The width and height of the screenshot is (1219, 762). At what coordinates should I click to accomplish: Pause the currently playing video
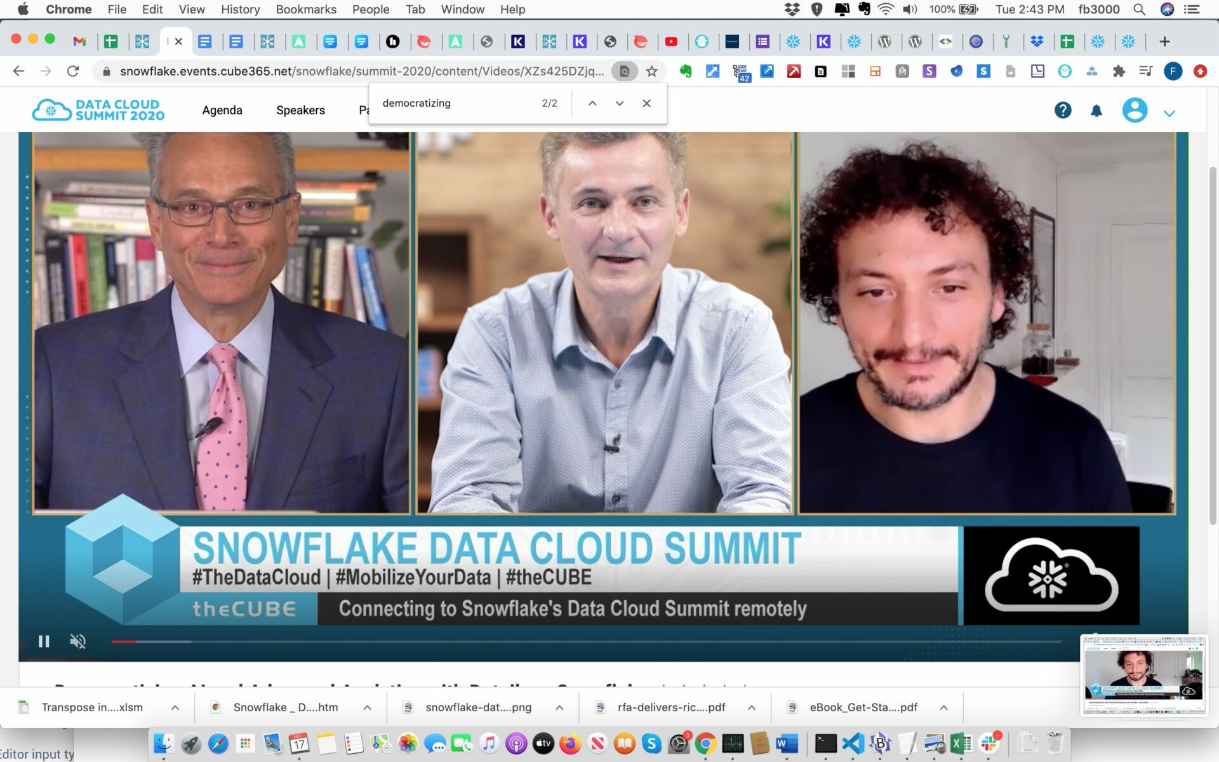[x=43, y=640]
